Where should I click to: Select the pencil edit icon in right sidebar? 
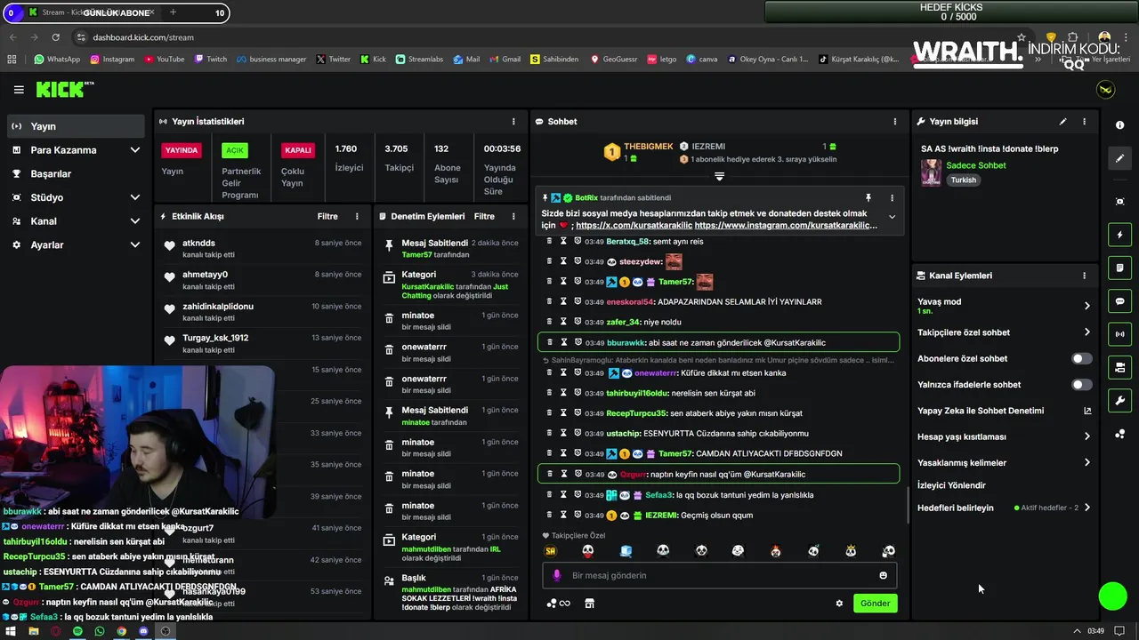tap(1119, 158)
